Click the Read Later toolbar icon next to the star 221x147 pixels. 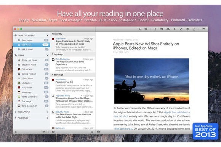point(146,29)
